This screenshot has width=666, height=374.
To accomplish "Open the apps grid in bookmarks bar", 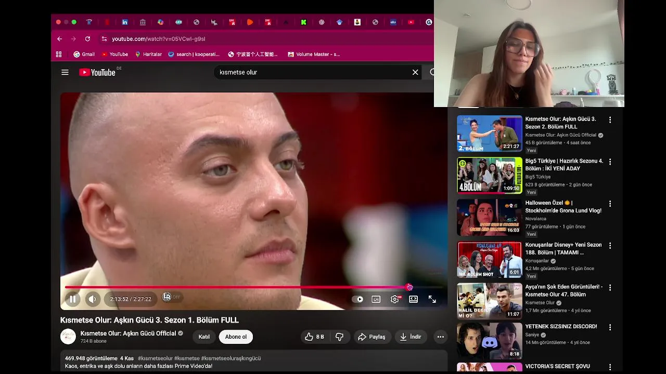I will point(59,54).
